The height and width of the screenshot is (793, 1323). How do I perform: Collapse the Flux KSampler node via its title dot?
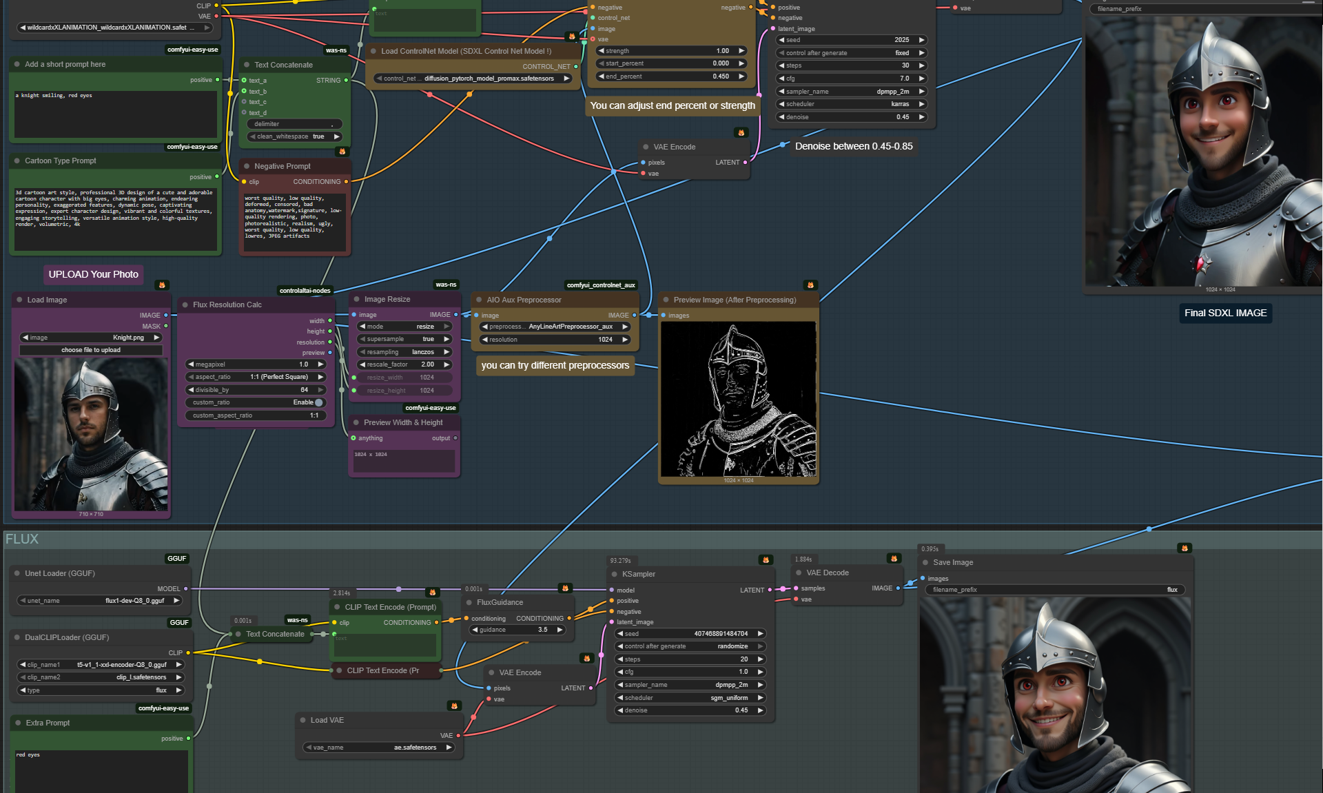(614, 574)
